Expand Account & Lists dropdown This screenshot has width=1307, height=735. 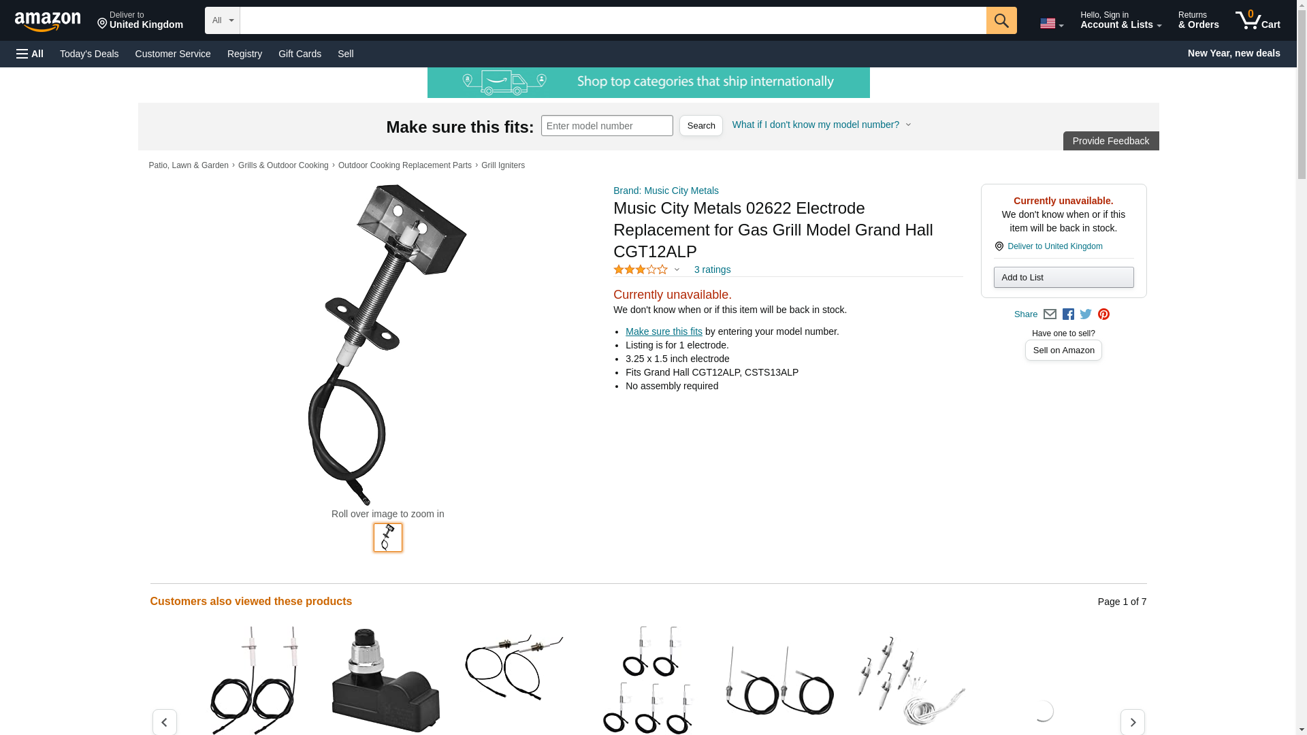coord(1120,20)
